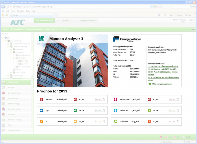Viewport: 197px width, 144px height.
Task: Open 11:15 Uppdatering kl 23.55 message
Action: (x=162, y=69)
